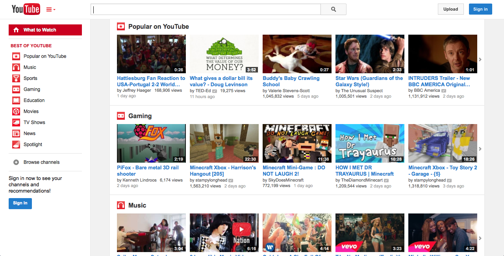Open Minecraft Xbox Toy Story 2 thumbnail
The image size is (504, 256).
(x=443, y=143)
